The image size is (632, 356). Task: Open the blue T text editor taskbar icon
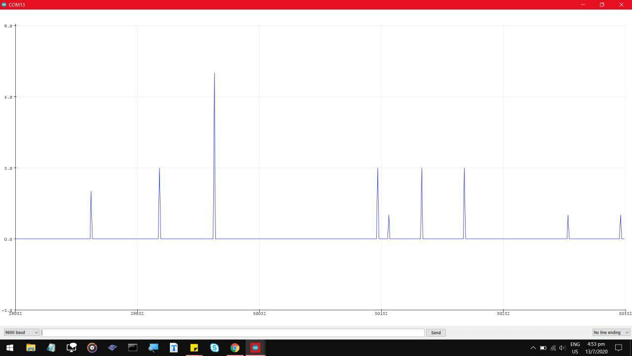coord(174,348)
